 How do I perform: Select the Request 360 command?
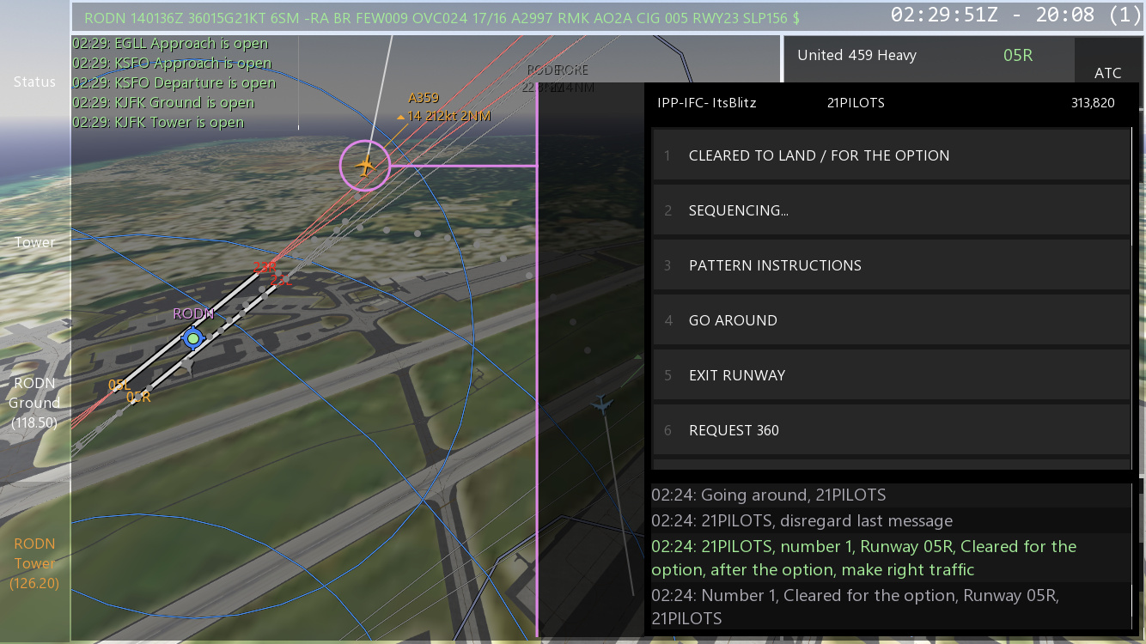891,430
